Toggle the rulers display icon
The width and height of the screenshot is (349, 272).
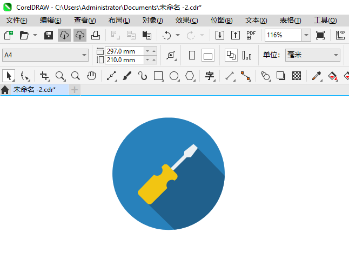(x=340, y=35)
